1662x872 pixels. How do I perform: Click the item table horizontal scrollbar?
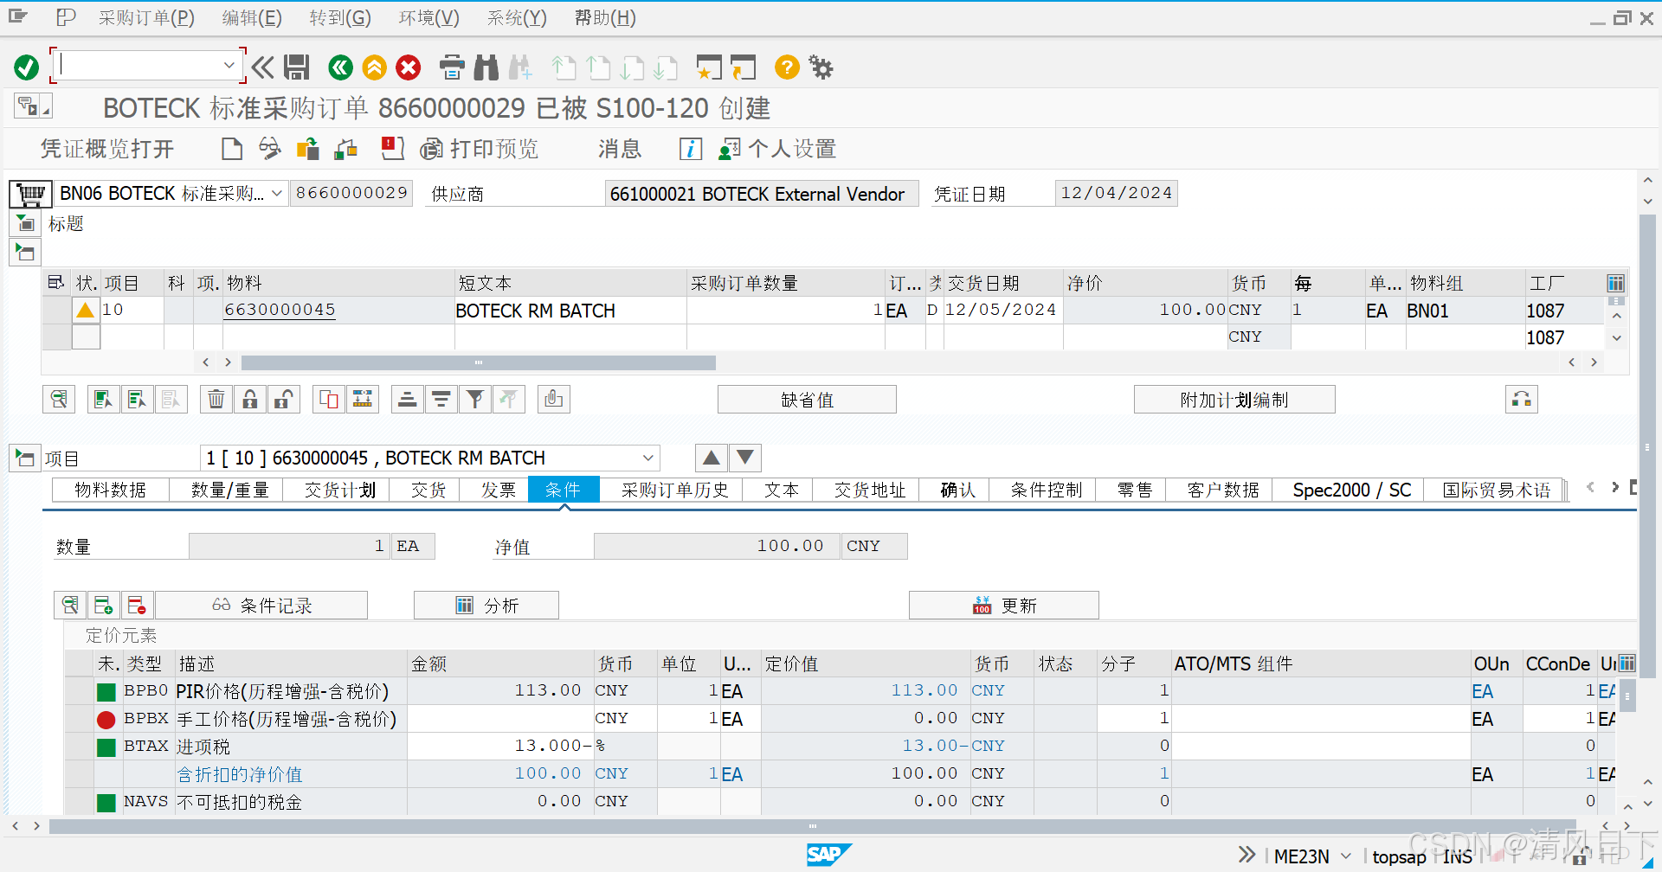[479, 362]
